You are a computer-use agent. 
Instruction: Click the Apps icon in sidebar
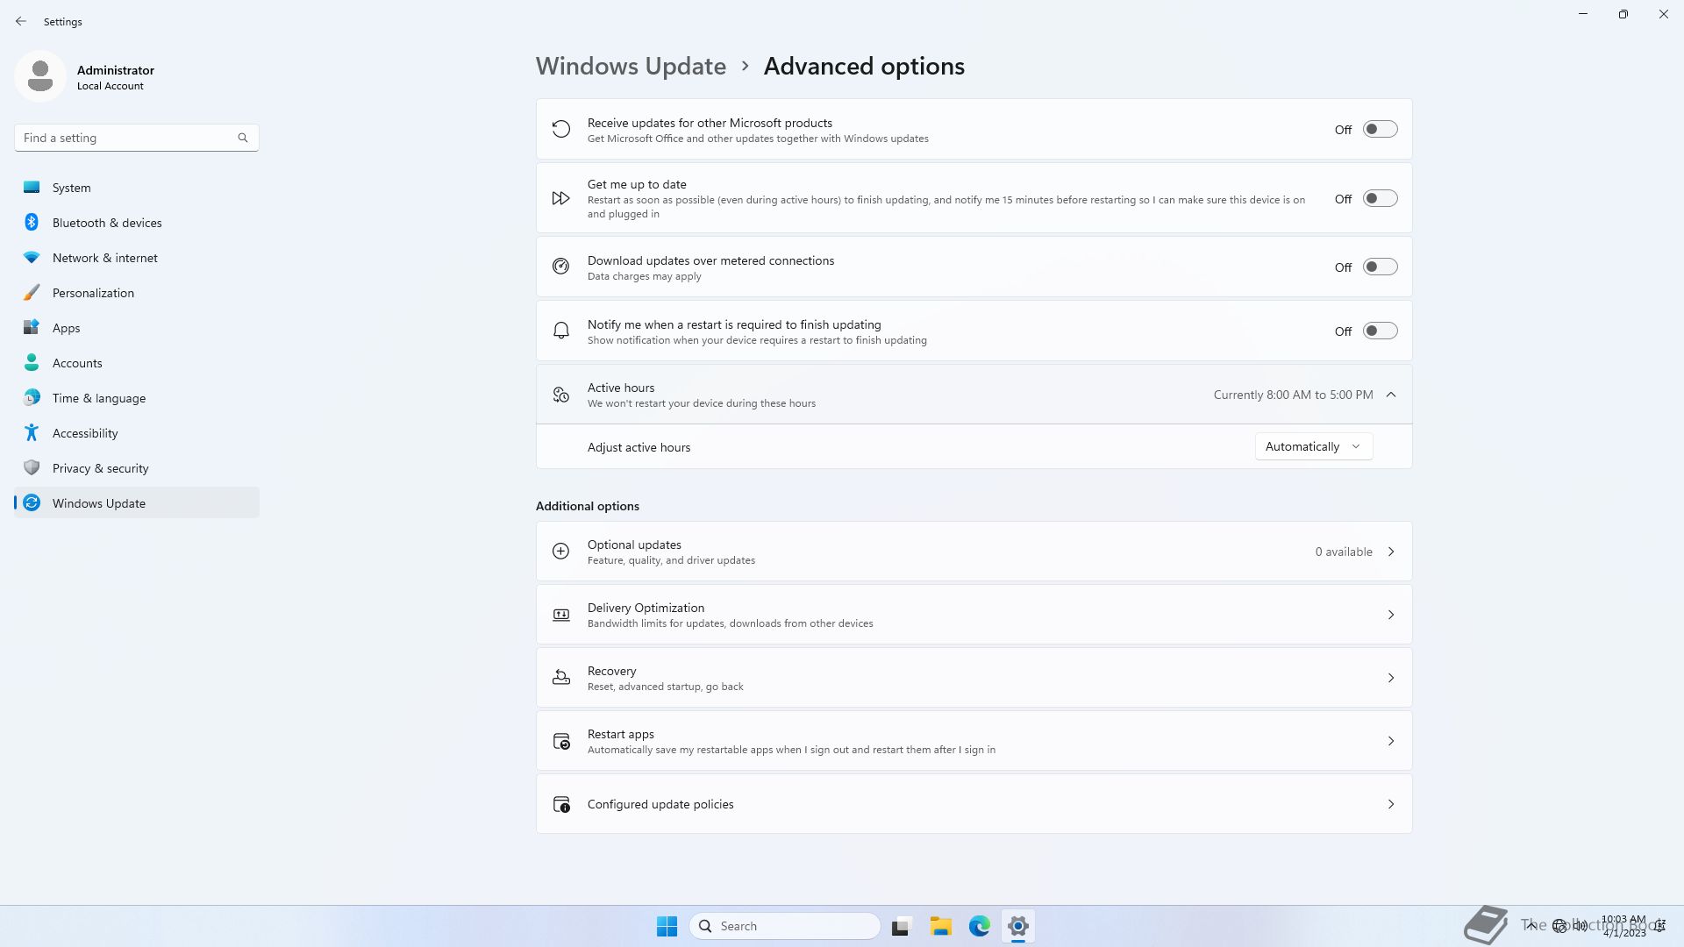click(32, 328)
